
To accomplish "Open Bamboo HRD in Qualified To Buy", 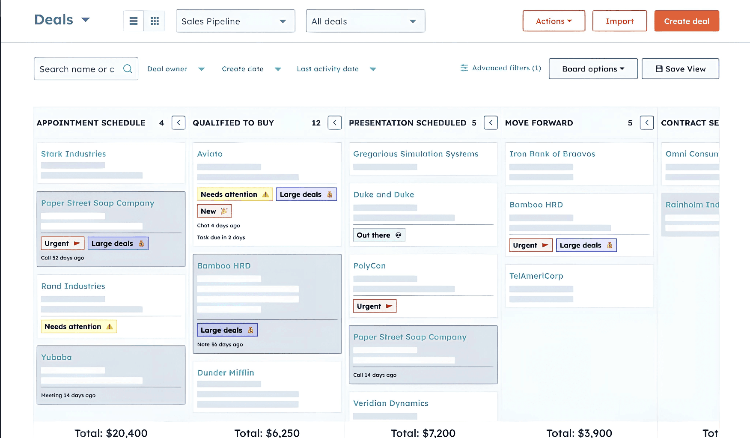I will pos(224,265).
